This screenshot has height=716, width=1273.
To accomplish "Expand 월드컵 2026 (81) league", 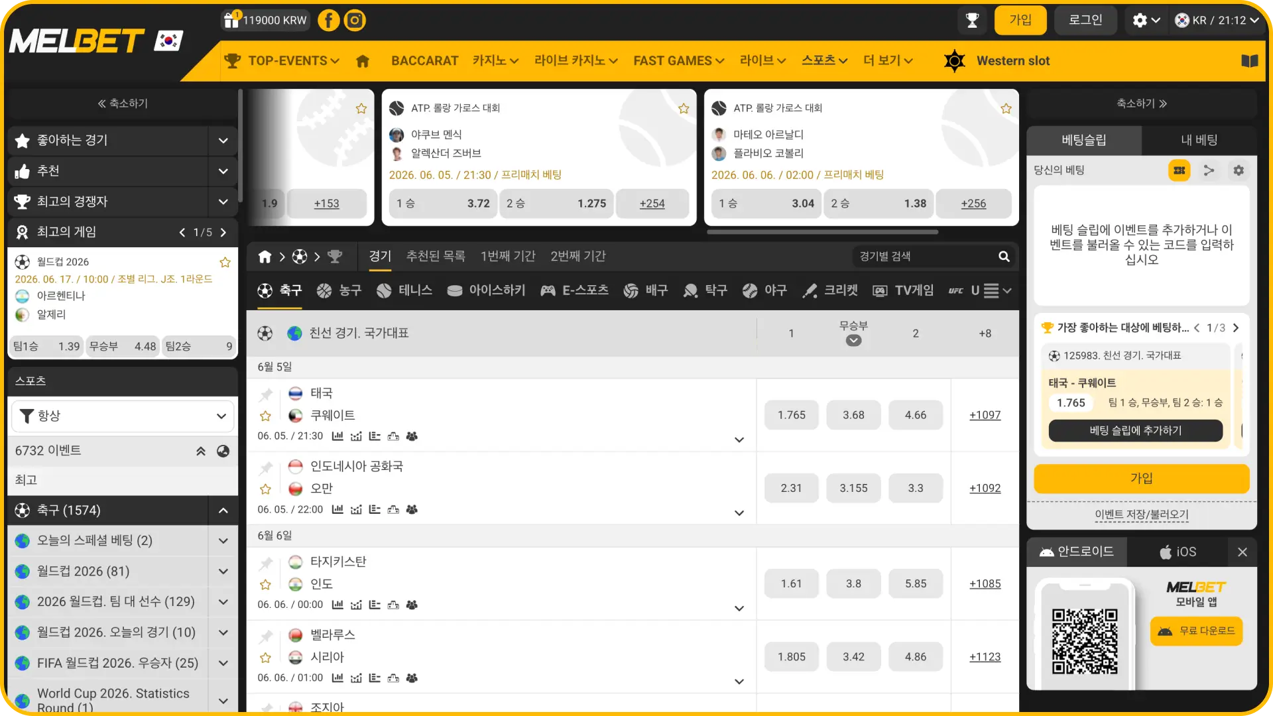I will pyautogui.click(x=223, y=571).
